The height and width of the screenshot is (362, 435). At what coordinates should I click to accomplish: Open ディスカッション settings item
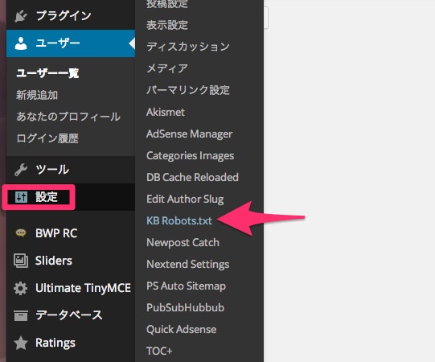(x=188, y=47)
